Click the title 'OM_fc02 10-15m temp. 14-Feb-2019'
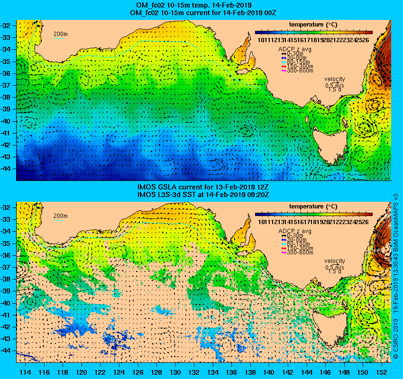Viewport: 403px width, 379px height. [194, 5]
